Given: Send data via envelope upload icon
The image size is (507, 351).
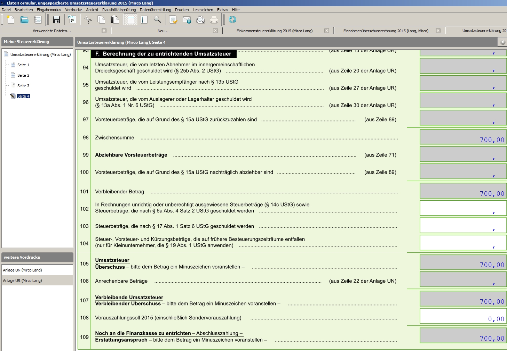Looking at the screenshot, I should pos(187,20).
